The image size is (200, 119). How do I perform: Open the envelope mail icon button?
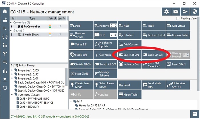click(x=176, y=12)
